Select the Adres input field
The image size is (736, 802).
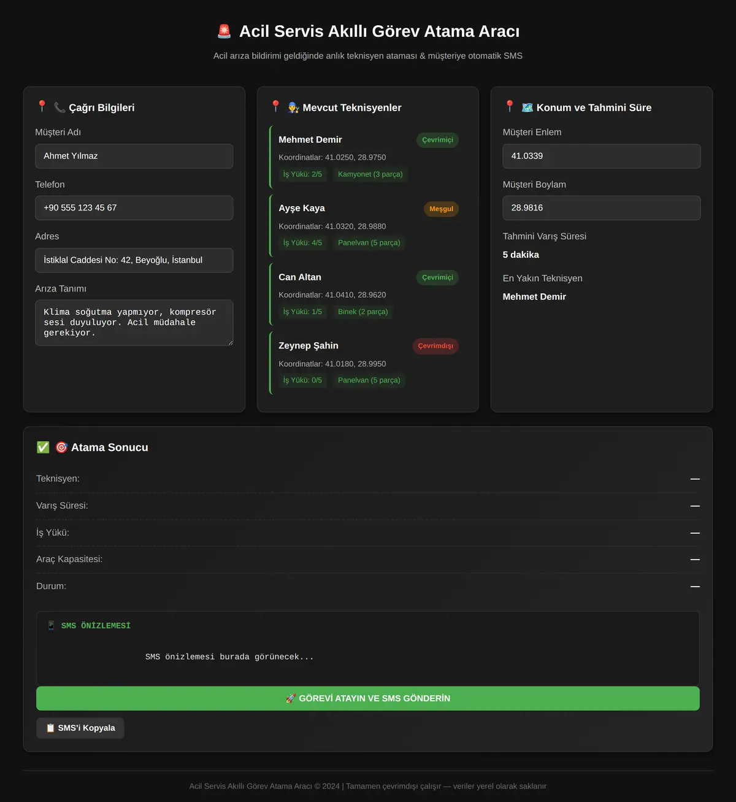point(134,260)
